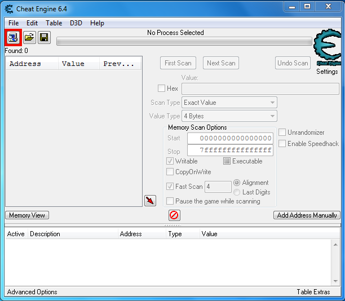Click Add Address Manually button
The height and width of the screenshot is (301, 345).
tap(307, 215)
